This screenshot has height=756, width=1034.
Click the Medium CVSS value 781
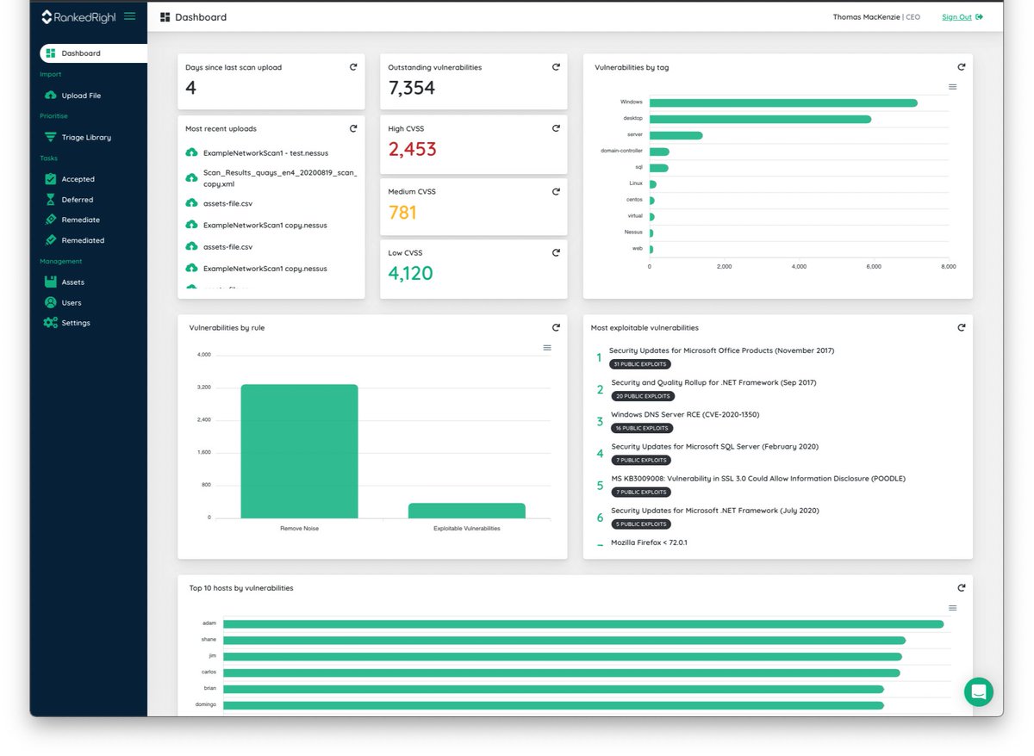point(402,212)
